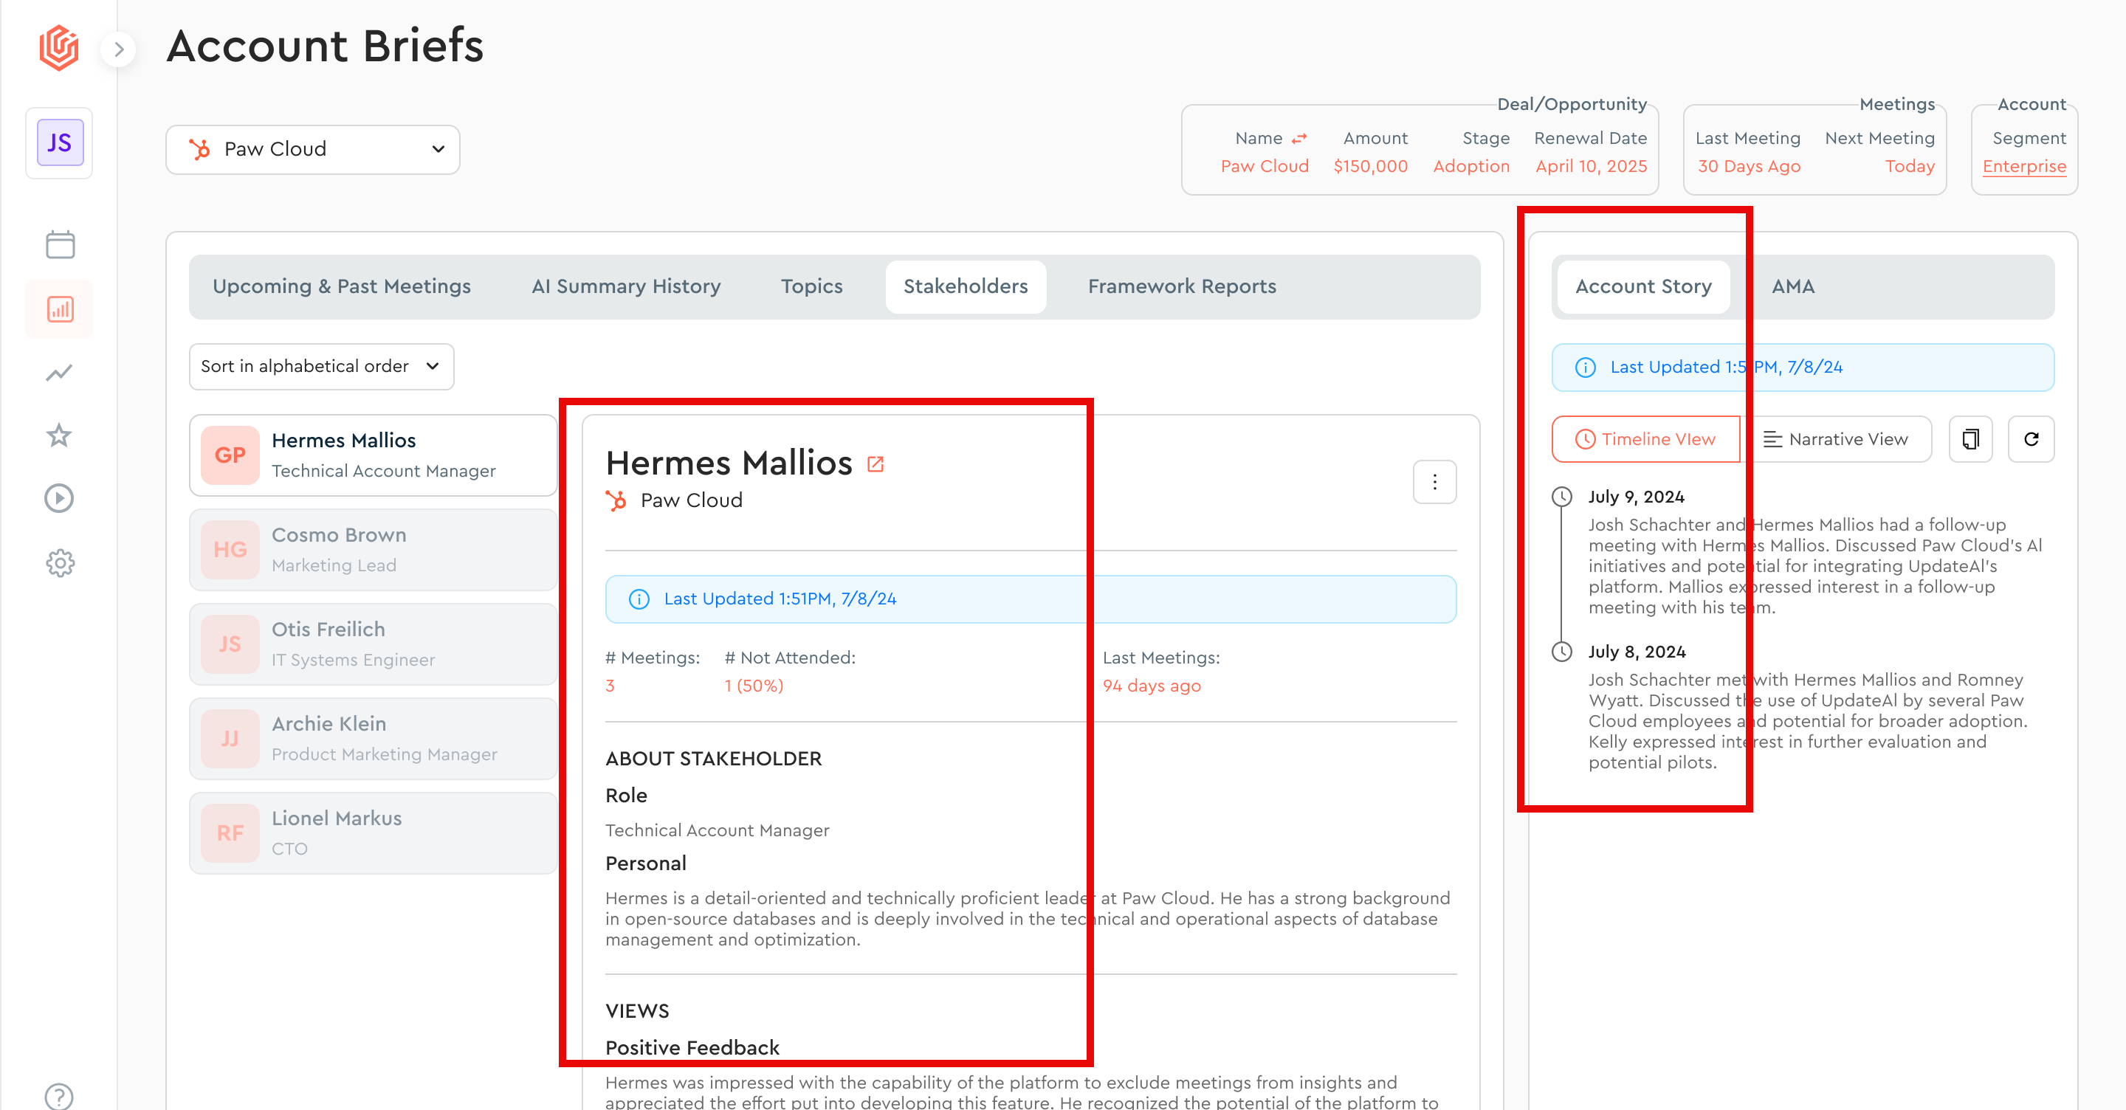Click the HG avatar on Cosmo Brown card
Image resolution: width=2126 pixels, height=1110 pixels.
(230, 550)
